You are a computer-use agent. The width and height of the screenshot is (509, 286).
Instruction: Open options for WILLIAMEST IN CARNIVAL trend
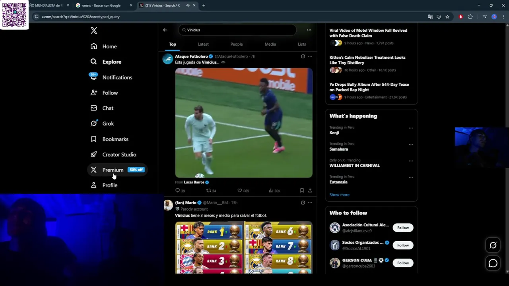click(x=411, y=161)
